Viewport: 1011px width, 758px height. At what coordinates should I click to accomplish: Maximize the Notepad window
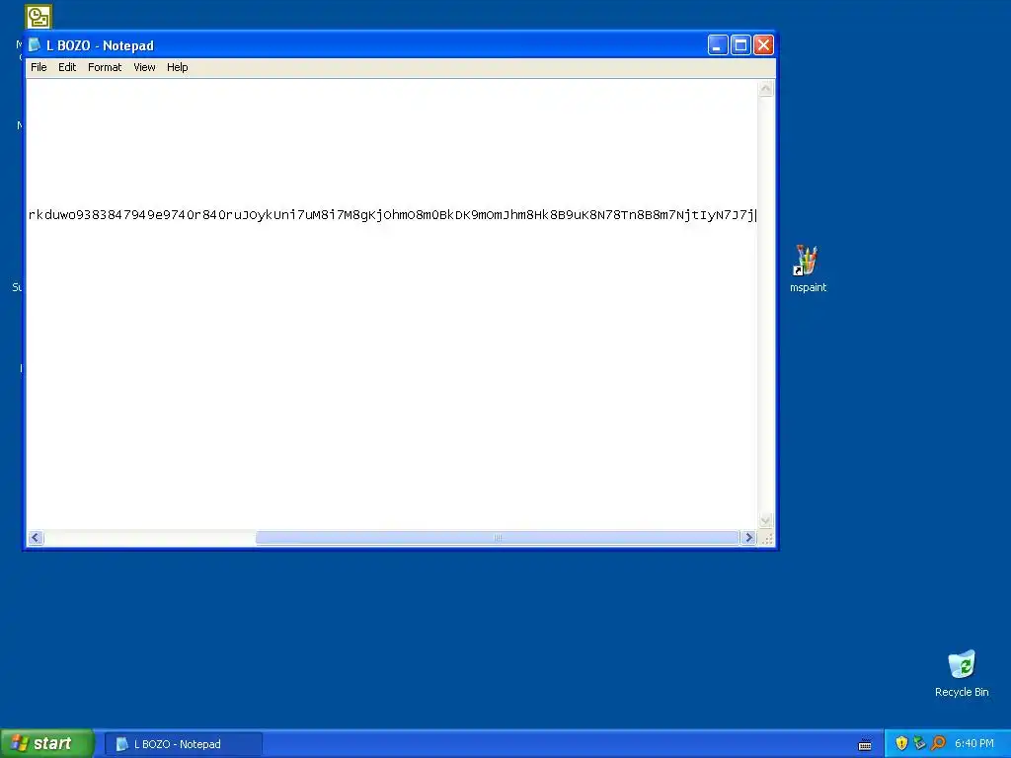click(x=740, y=45)
